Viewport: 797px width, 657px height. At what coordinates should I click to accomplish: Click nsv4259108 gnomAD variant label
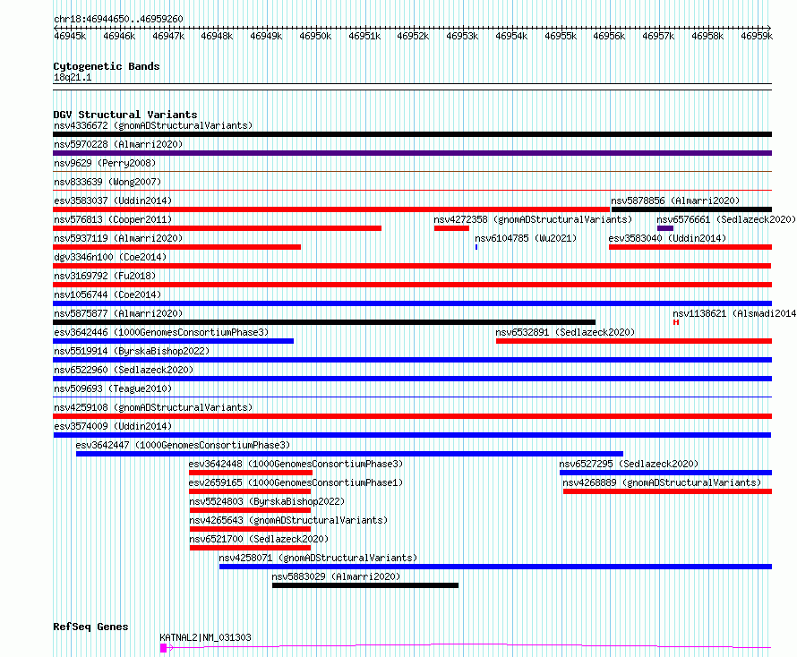[153, 407]
